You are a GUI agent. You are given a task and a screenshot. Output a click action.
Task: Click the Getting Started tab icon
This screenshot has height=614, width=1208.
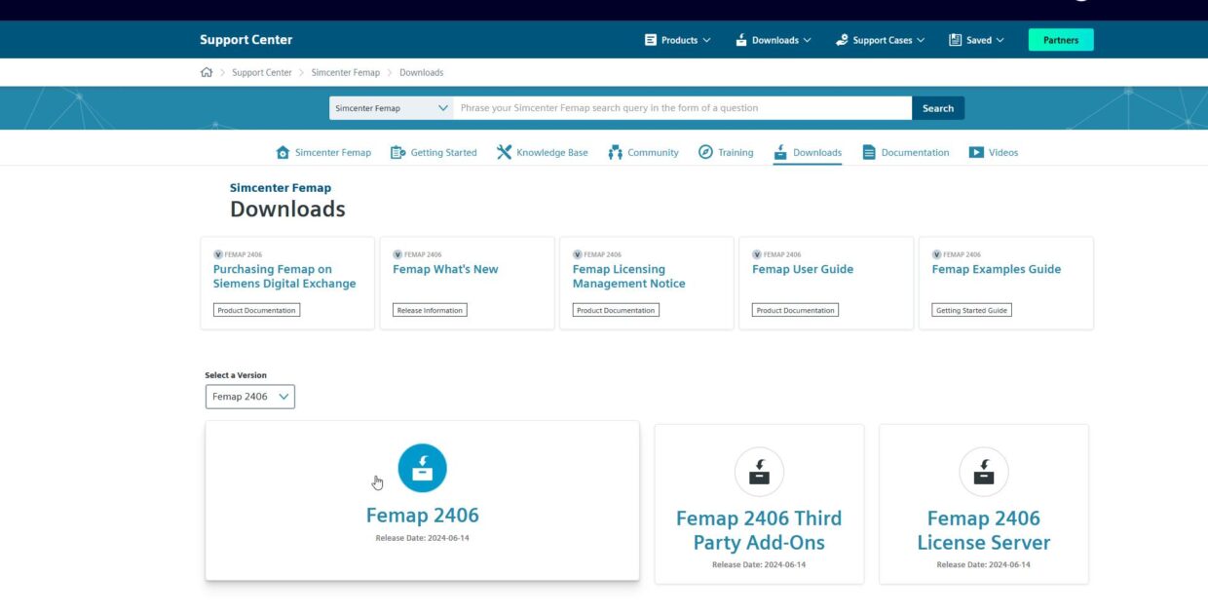[x=397, y=152]
